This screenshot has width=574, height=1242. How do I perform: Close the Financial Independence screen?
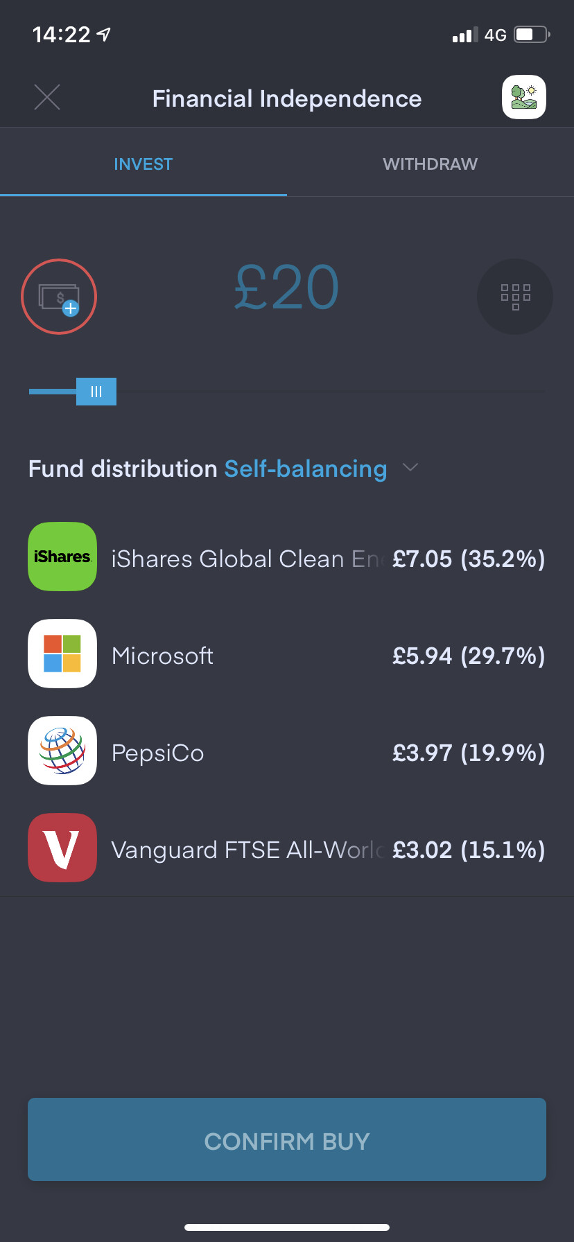(x=47, y=98)
